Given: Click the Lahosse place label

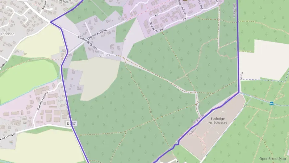Looking at the screenshot, I should (x=7, y=34).
